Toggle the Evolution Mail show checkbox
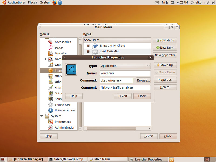Viewport: 216px width, 162px height. point(88,51)
